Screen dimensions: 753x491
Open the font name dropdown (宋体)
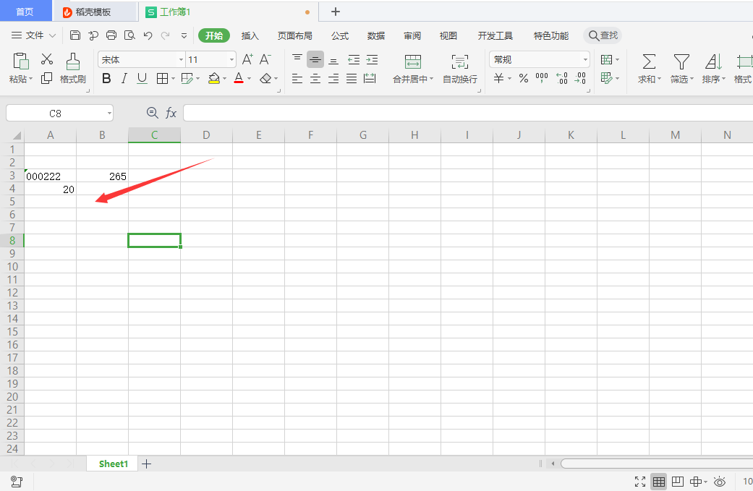tap(181, 60)
